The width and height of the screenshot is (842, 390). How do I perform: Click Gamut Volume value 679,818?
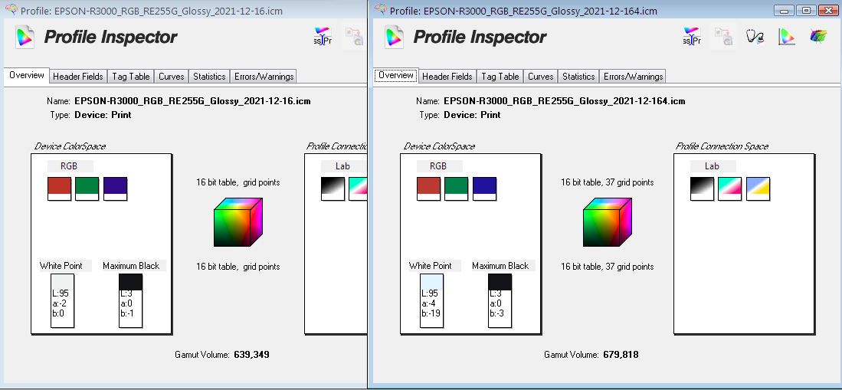(x=621, y=355)
